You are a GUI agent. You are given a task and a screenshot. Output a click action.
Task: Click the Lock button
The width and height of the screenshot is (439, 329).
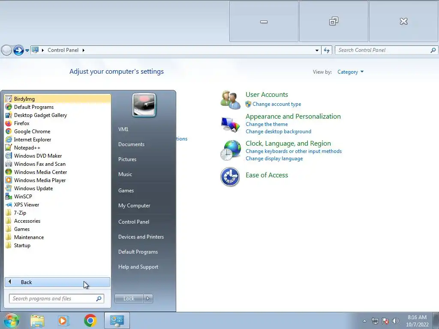point(129,299)
